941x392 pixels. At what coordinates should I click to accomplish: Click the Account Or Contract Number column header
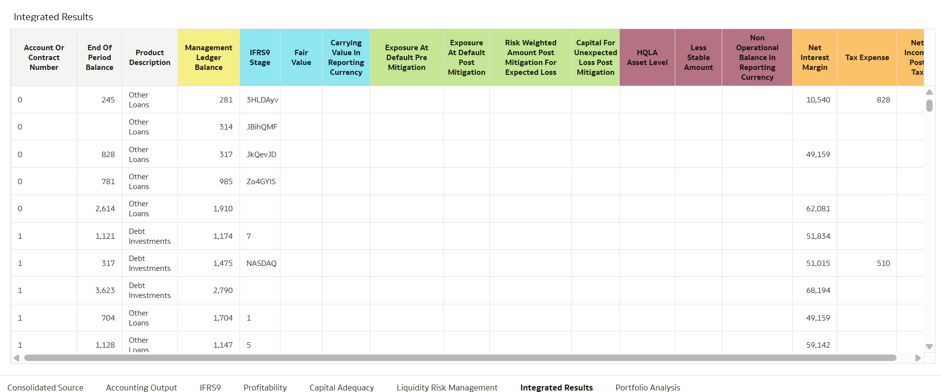[x=44, y=58]
